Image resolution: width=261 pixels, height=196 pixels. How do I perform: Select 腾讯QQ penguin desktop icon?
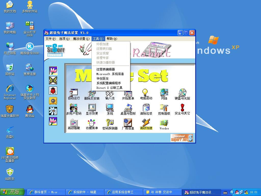click(x=30, y=111)
